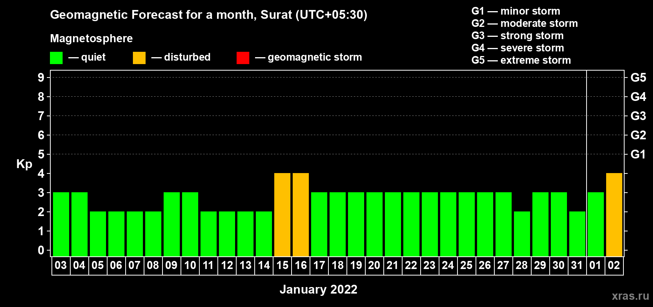Click the Kp value 5 on left axis
The height and width of the screenshot is (307, 653).
click(41, 154)
